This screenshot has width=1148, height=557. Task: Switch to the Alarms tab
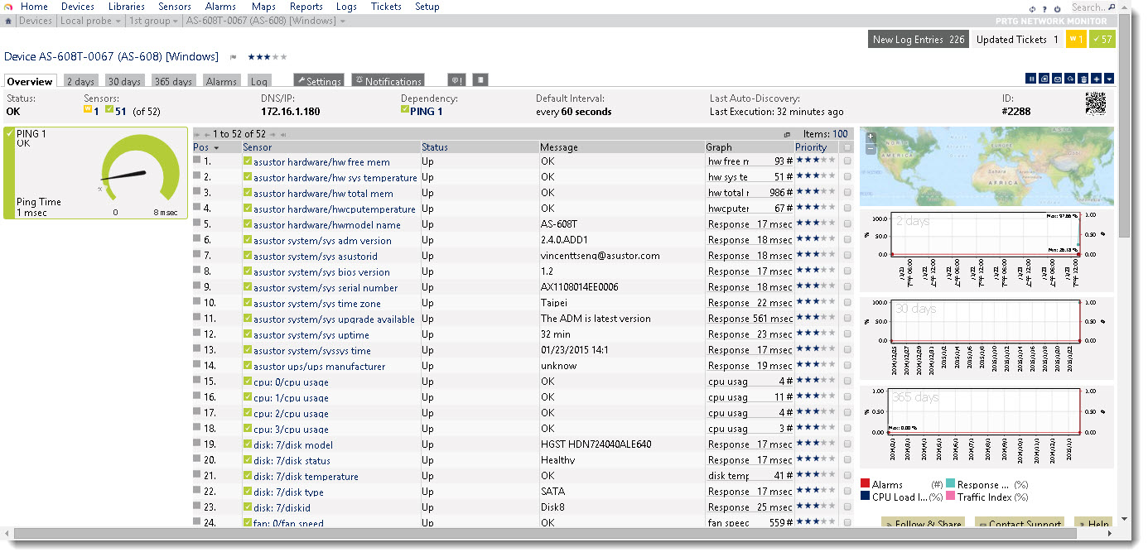point(221,81)
